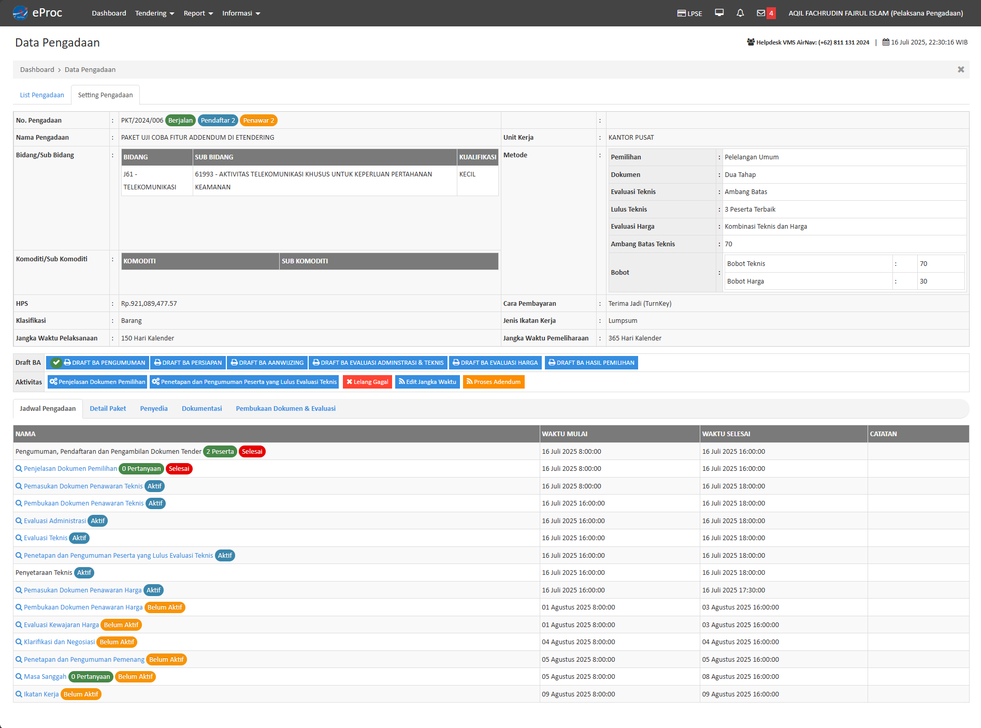The width and height of the screenshot is (981, 728).
Task: Click the green checkmark on Draft BA Pengumuman
Action: tap(56, 363)
